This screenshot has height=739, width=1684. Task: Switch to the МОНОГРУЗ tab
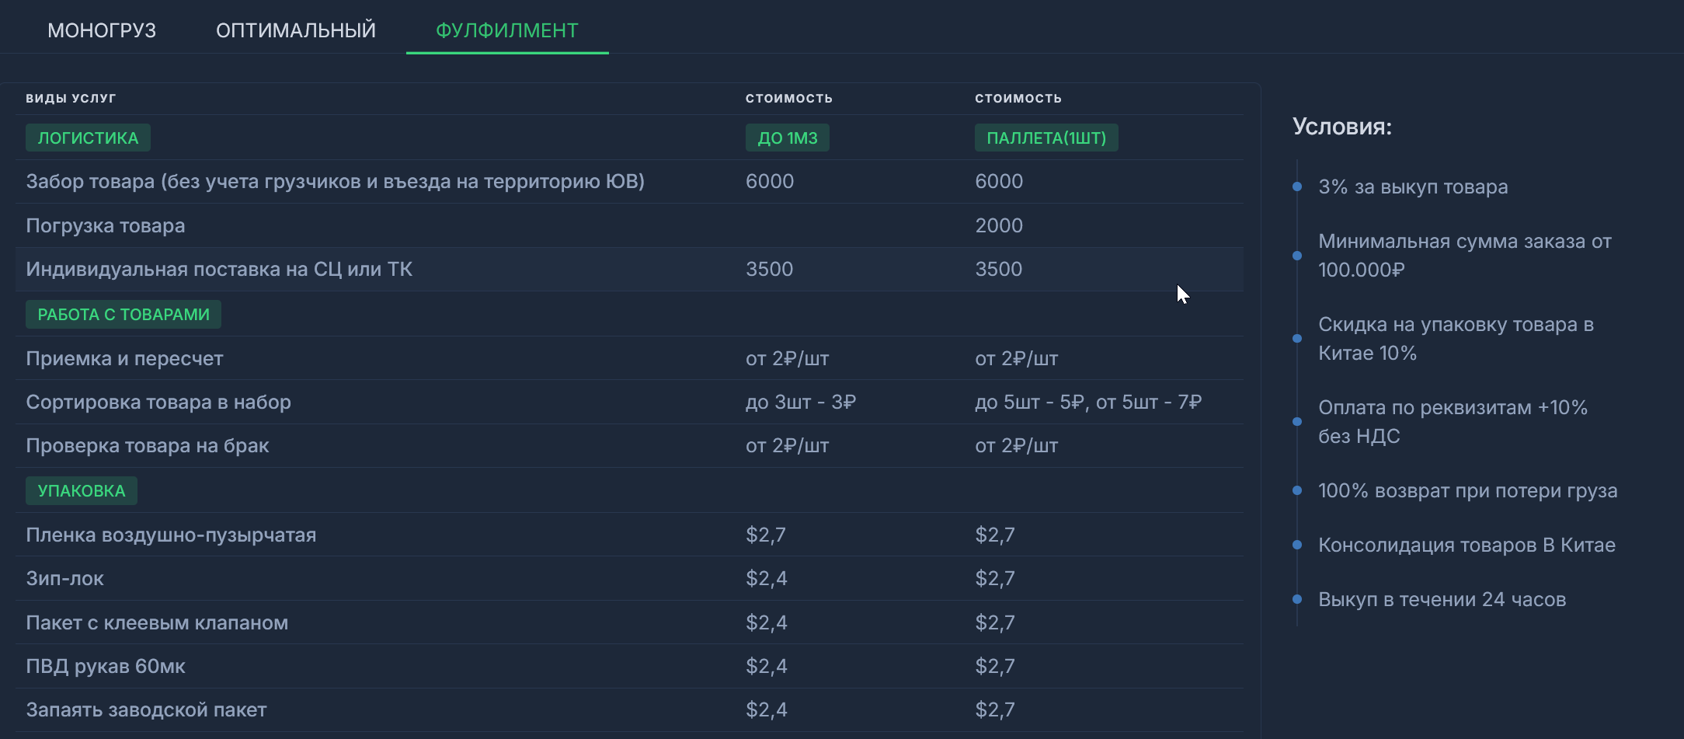click(102, 30)
